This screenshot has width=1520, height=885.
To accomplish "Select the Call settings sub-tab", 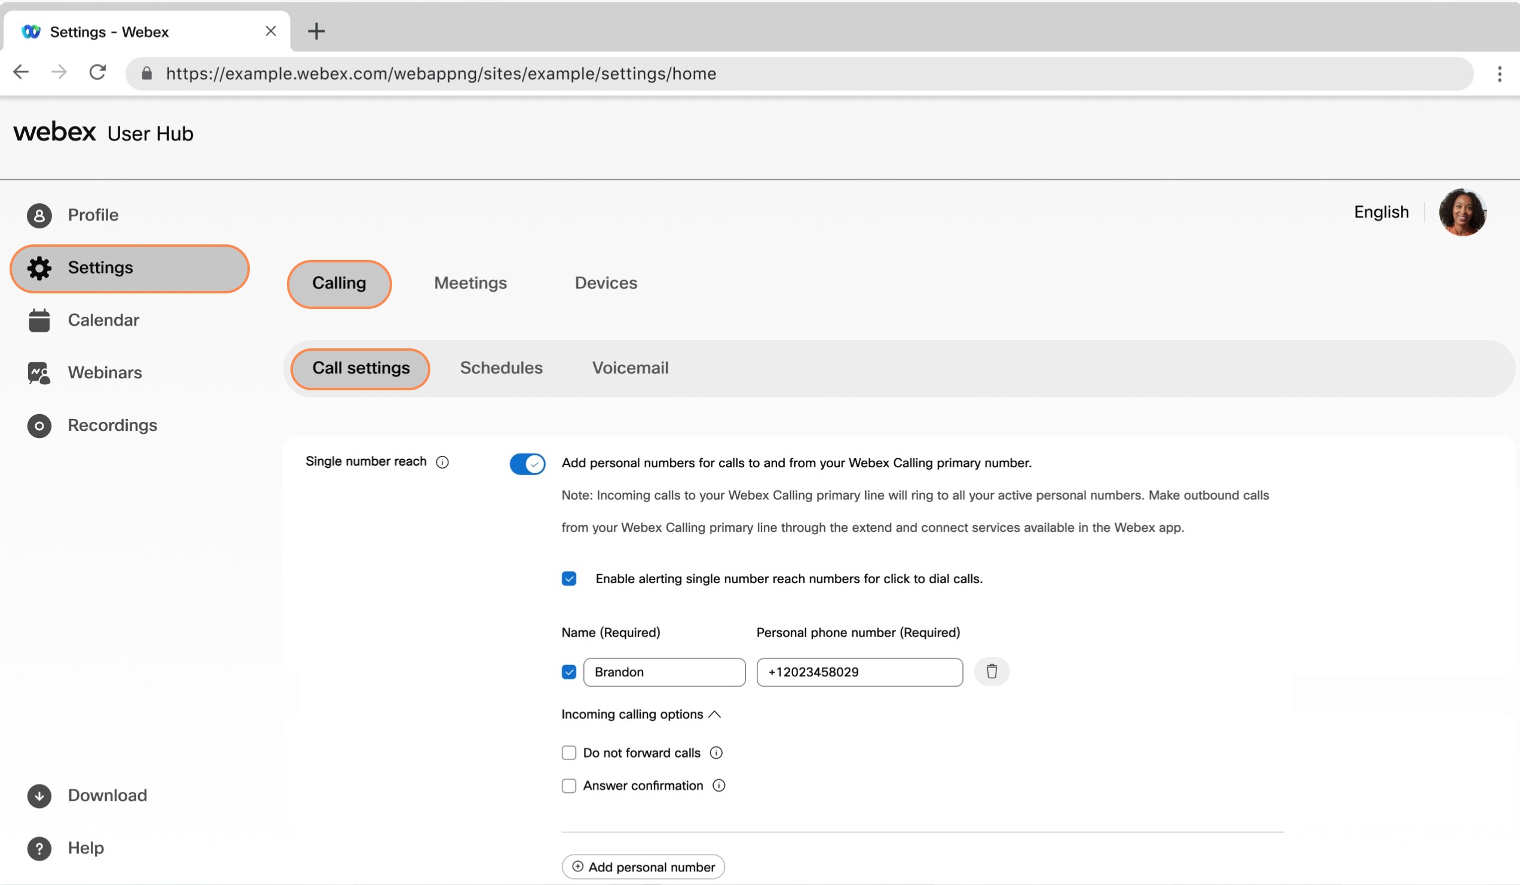I will (360, 368).
